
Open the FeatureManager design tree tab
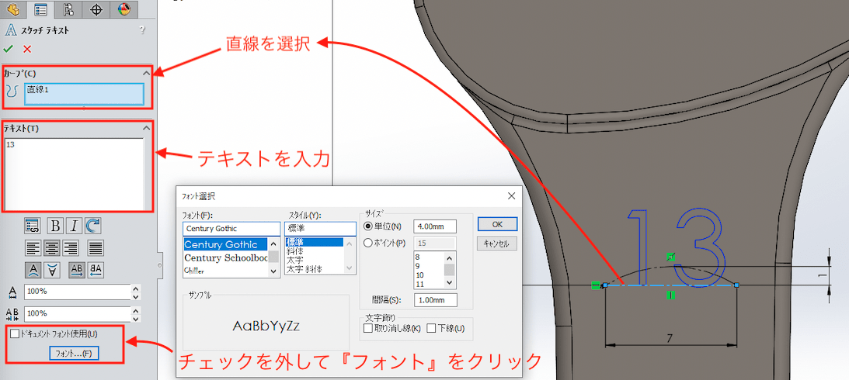coord(12,9)
